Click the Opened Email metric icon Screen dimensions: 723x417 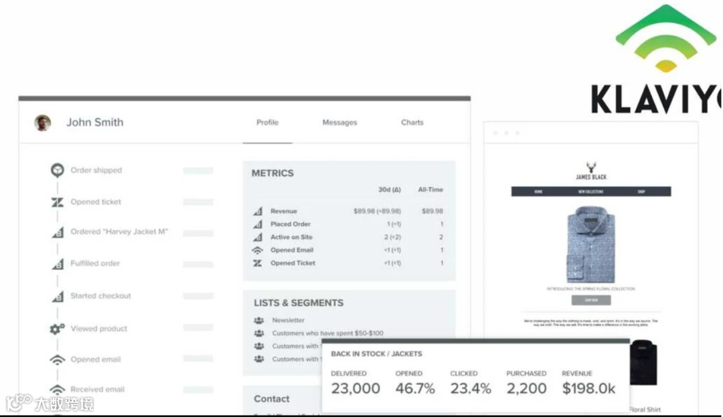pos(257,250)
